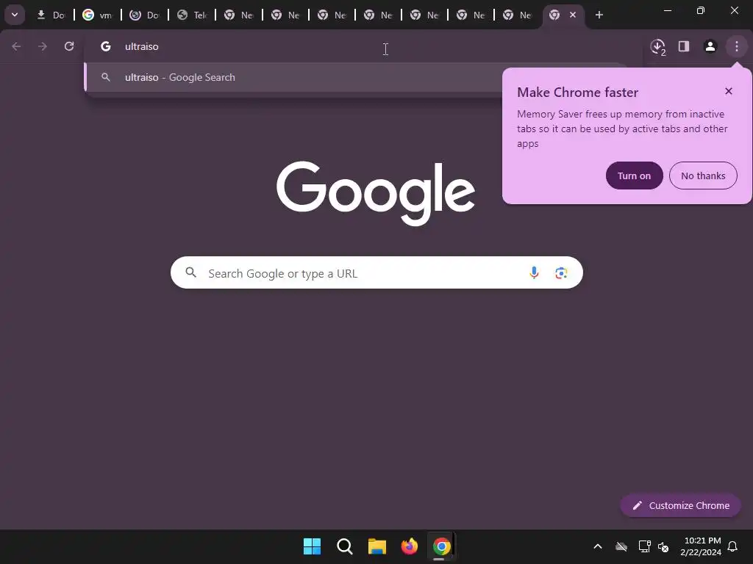Viewport: 753px width, 564px height.
Task: Go forward to the next page
Action: pyautogui.click(x=43, y=46)
